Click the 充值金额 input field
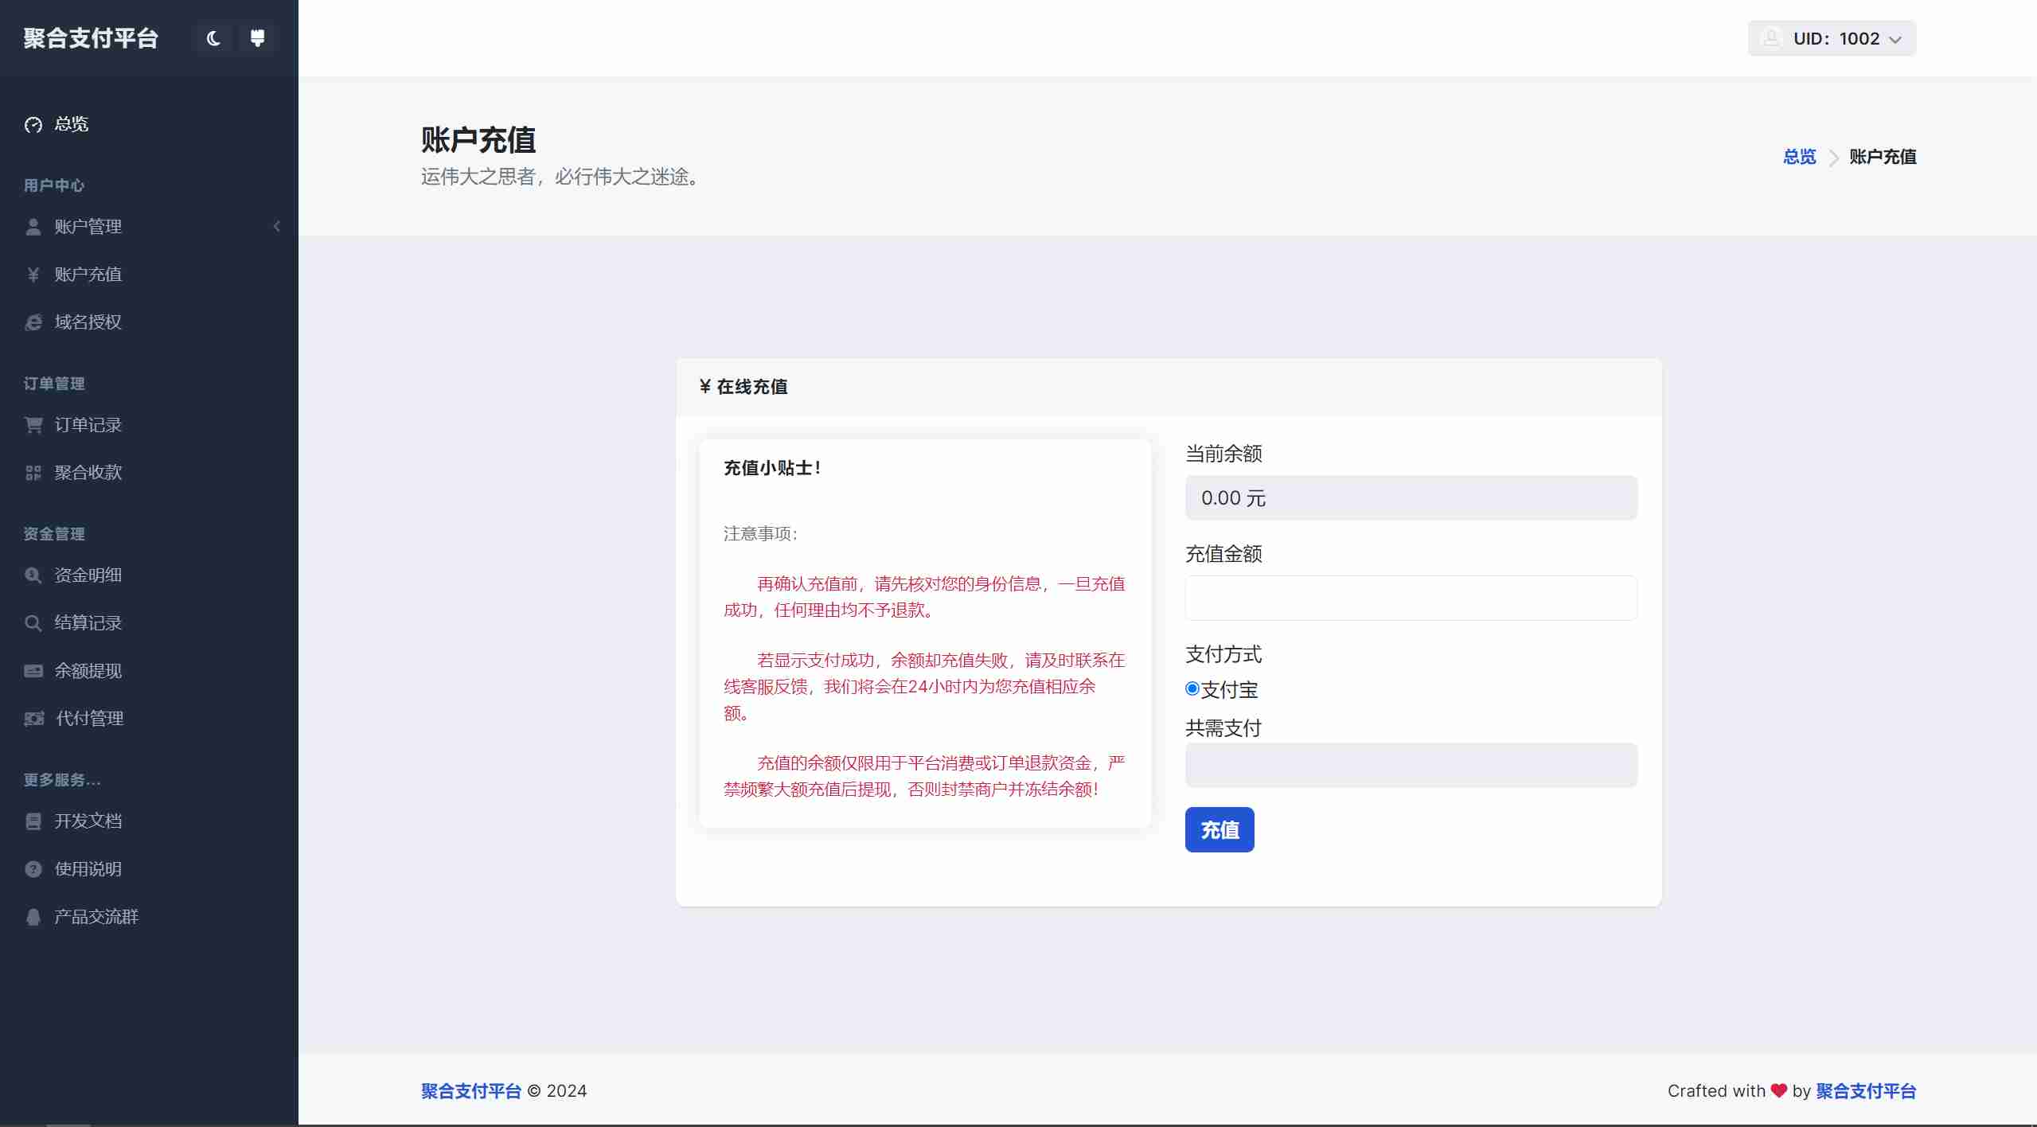The height and width of the screenshot is (1127, 2037). tap(1411, 598)
